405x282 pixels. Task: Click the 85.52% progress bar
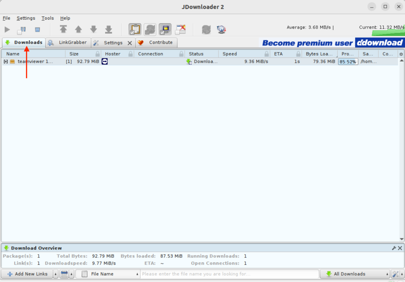coord(348,61)
